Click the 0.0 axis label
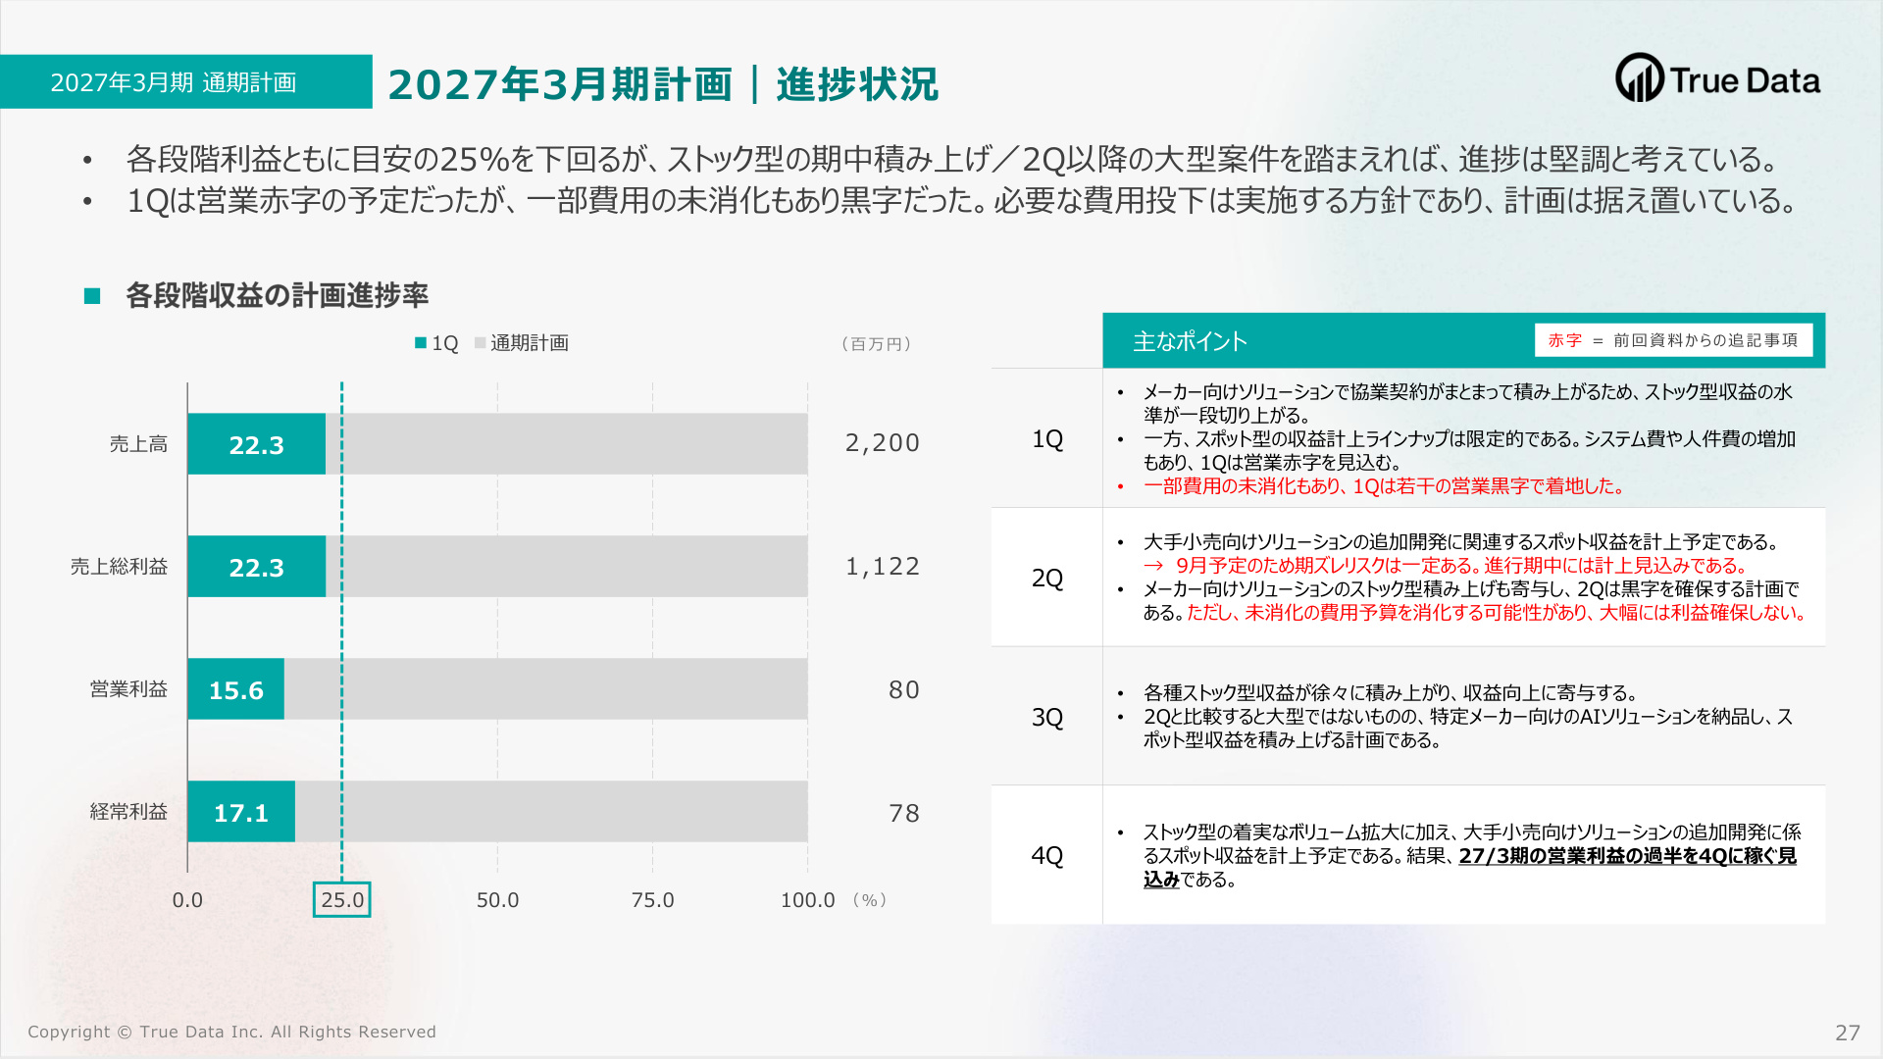Screen dimensions: 1883x1059 coord(187,900)
